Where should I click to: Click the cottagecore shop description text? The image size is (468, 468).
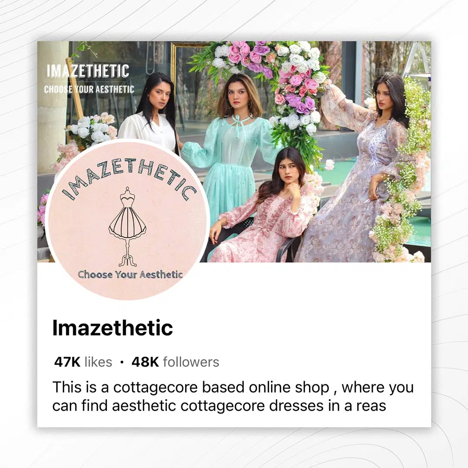point(233,396)
